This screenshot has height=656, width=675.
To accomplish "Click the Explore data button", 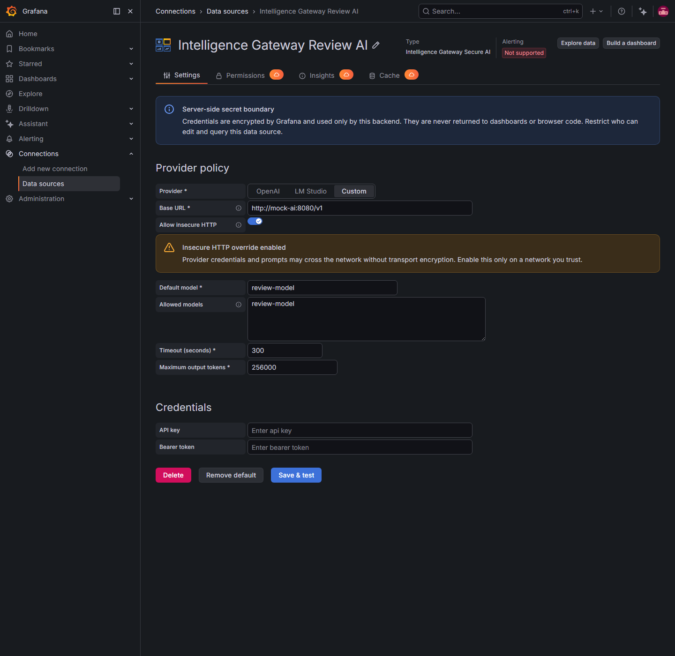I will [x=578, y=43].
